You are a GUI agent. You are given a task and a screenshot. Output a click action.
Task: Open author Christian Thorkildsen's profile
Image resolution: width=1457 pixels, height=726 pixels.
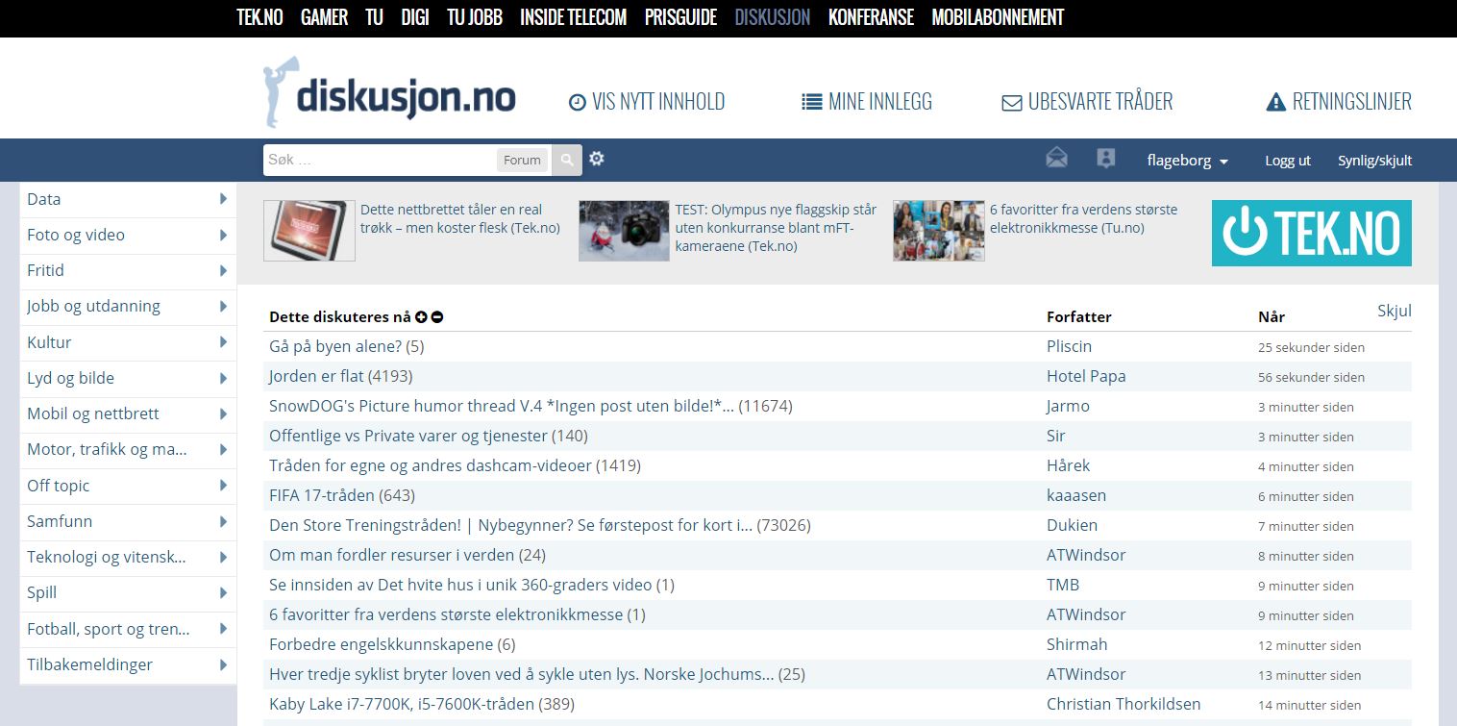click(x=1124, y=704)
